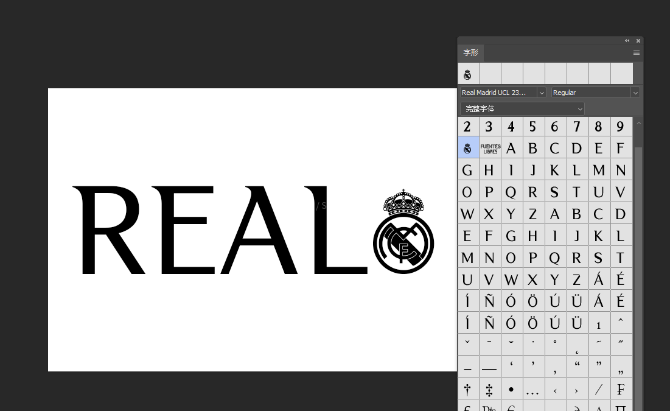Select the Real Madrid crest glyph in the grid
This screenshot has height=411, width=670.
[x=467, y=148]
